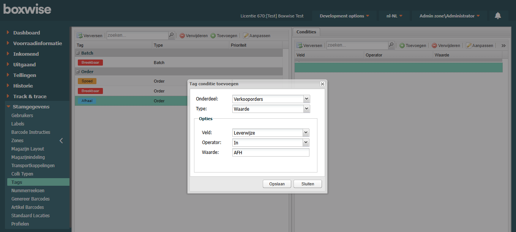Click the search magnifier in the tags toolbar

(171, 35)
